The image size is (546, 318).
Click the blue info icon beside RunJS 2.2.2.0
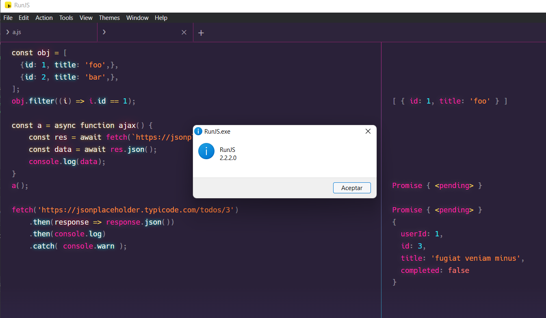coord(206,151)
